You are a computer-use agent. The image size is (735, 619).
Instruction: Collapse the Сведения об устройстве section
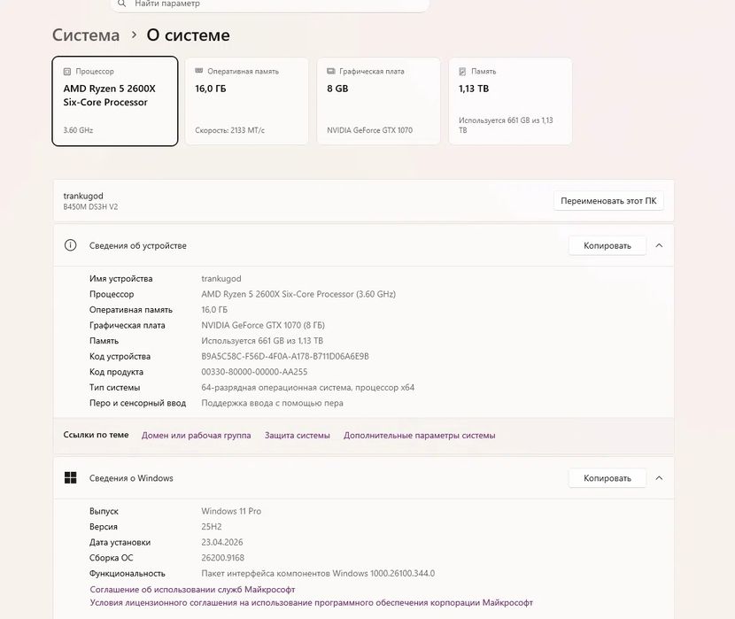[659, 245]
